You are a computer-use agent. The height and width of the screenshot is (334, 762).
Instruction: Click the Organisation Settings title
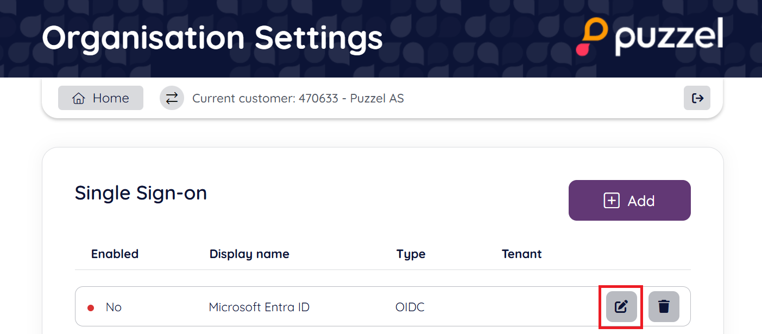tap(212, 38)
